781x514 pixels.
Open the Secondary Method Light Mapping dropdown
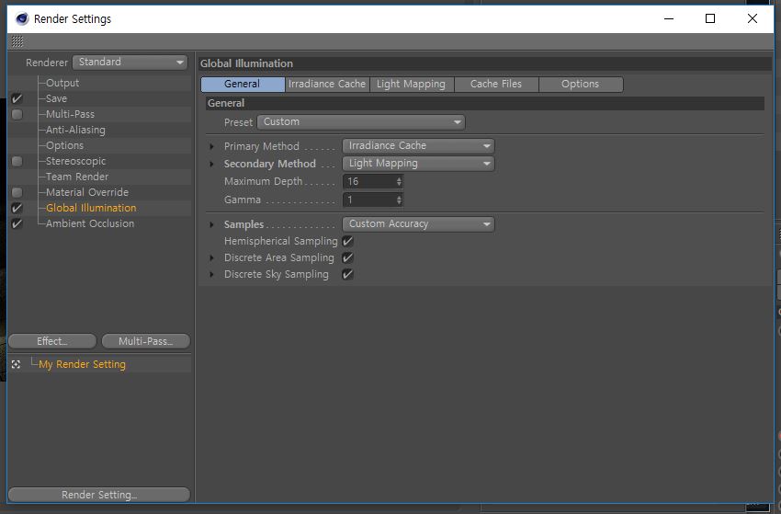click(x=418, y=164)
